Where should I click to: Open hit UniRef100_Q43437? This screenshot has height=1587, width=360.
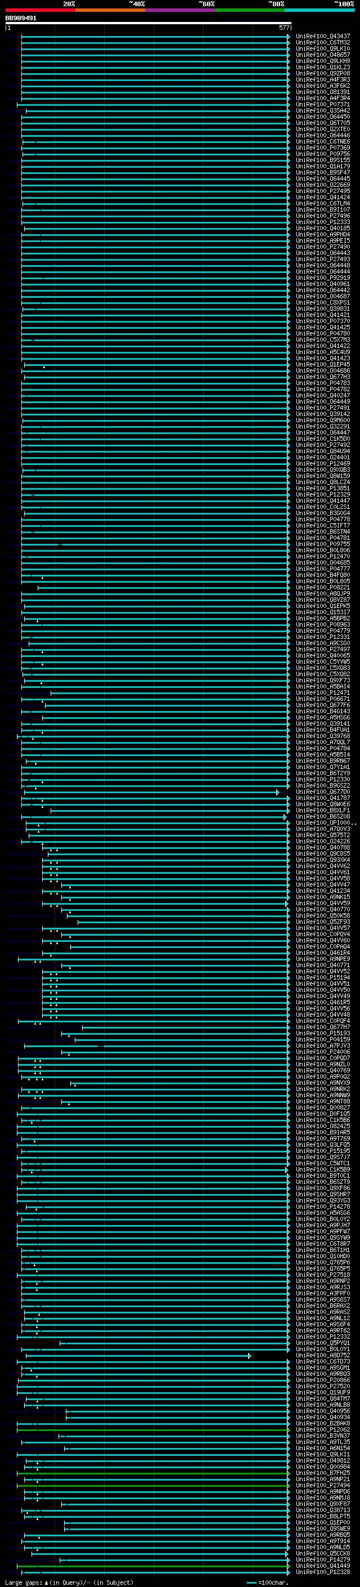pos(322,37)
